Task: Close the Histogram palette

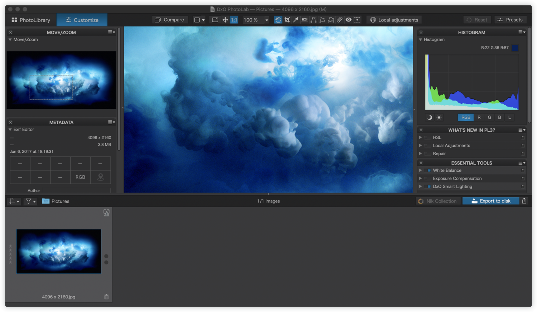Action: (421, 33)
